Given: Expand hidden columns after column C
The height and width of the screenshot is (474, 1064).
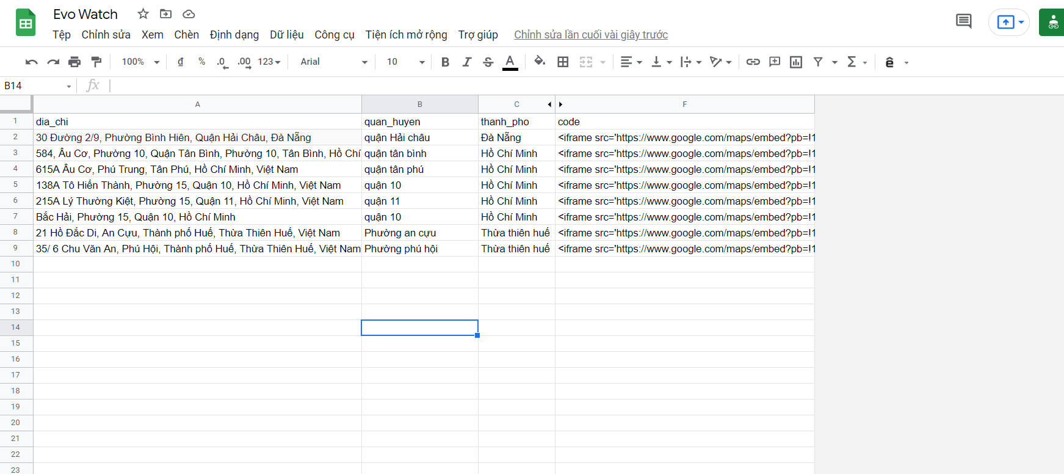Looking at the screenshot, I should tap(560, 104).
